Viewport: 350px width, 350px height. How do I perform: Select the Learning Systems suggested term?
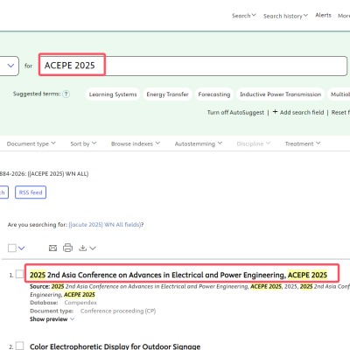click(x=113, y=94)
